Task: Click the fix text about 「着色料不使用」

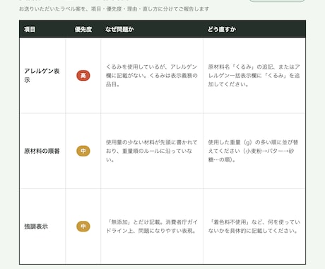Action: (x=254, y=227)
